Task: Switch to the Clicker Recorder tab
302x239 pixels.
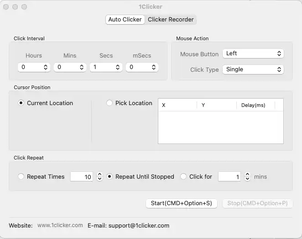Action: coord(171,20)
